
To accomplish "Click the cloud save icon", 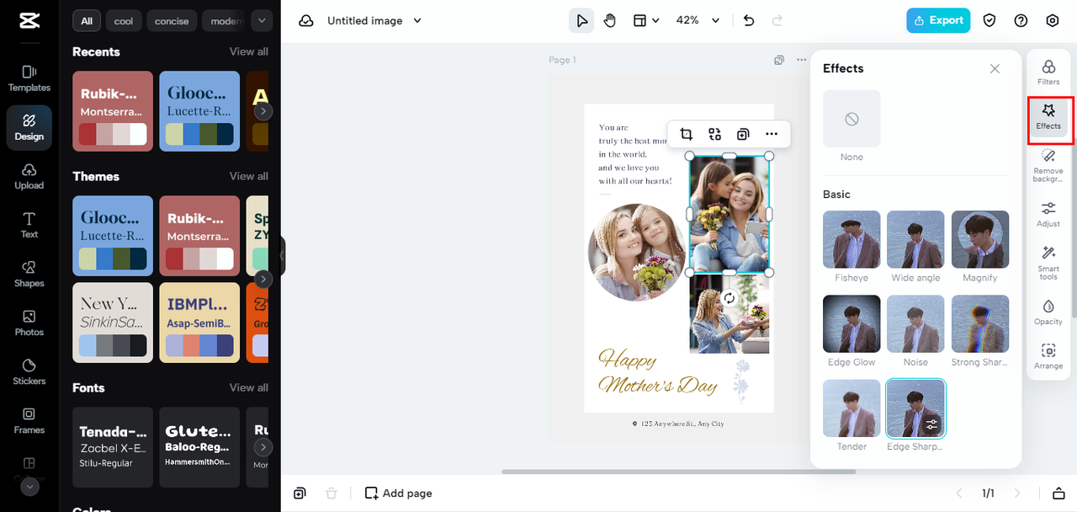I will tap(306, 20).
